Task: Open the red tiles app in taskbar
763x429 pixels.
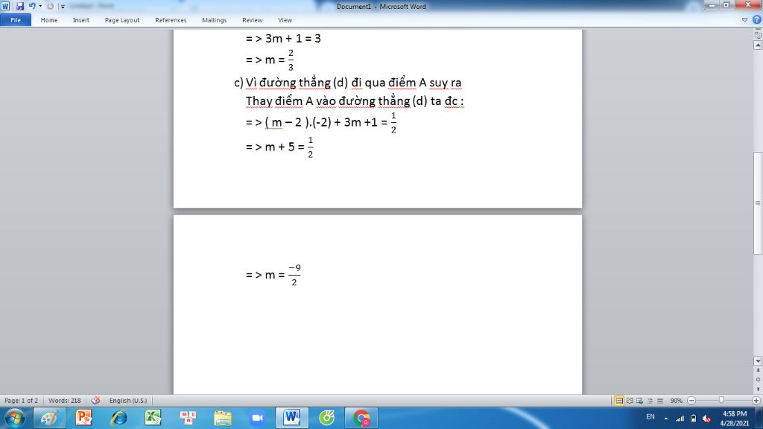Action: 188,419
